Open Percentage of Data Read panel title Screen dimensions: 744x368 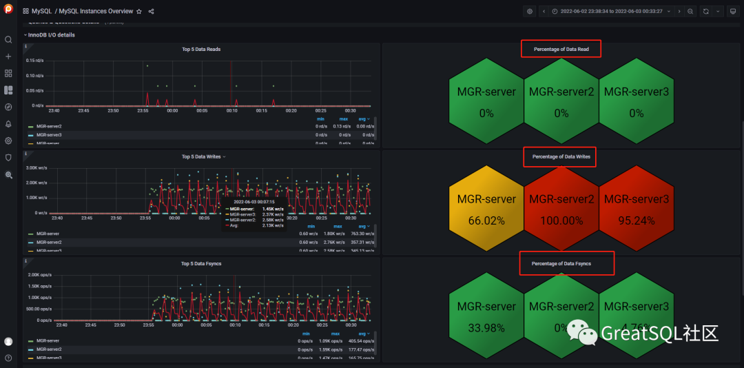point(561,49)
